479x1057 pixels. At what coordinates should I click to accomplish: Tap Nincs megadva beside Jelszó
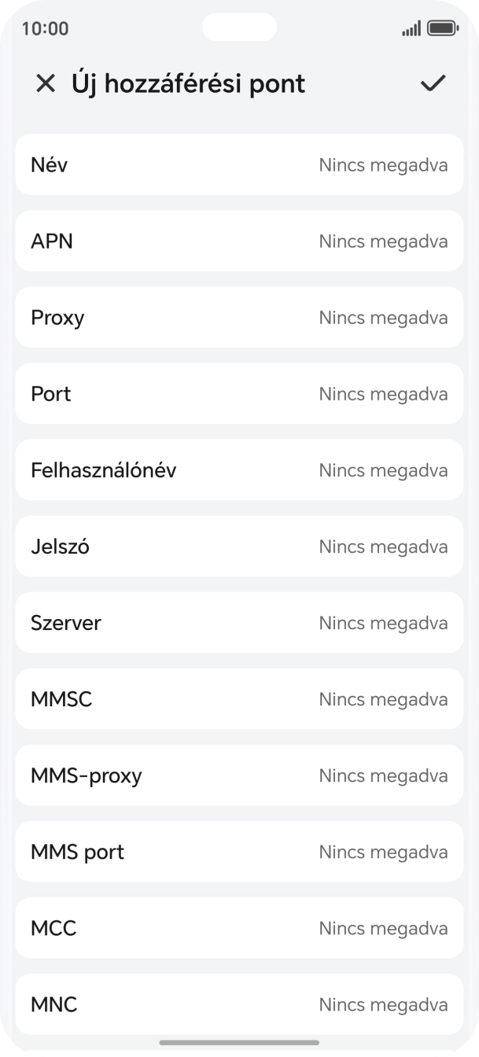click(x=383, y=546)
